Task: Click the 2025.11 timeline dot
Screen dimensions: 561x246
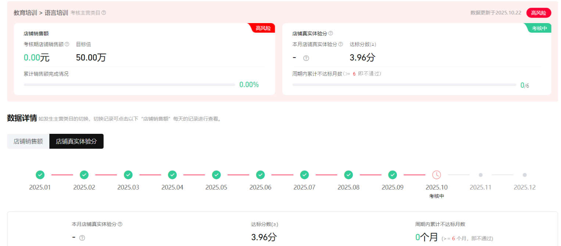Action: point(480,175)
